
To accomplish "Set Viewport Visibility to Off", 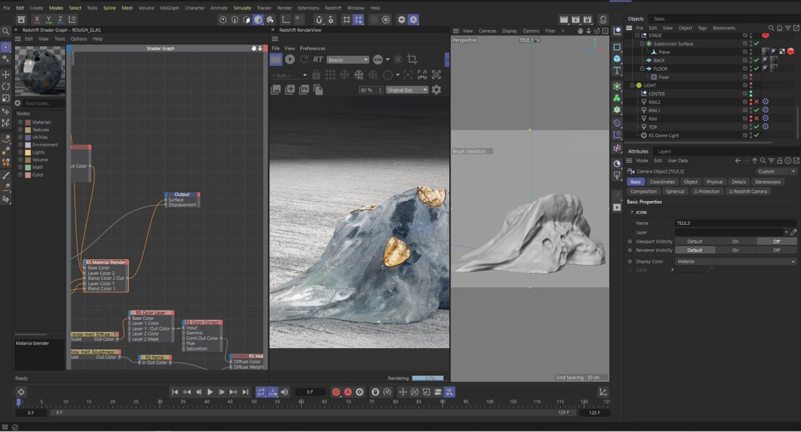I will coord(776,241).
